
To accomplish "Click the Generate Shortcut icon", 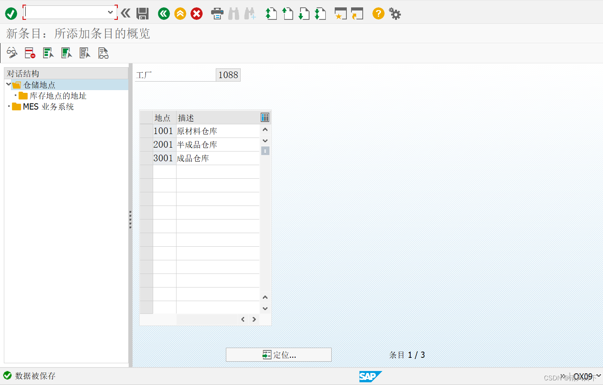I will (x=357, y=14).
